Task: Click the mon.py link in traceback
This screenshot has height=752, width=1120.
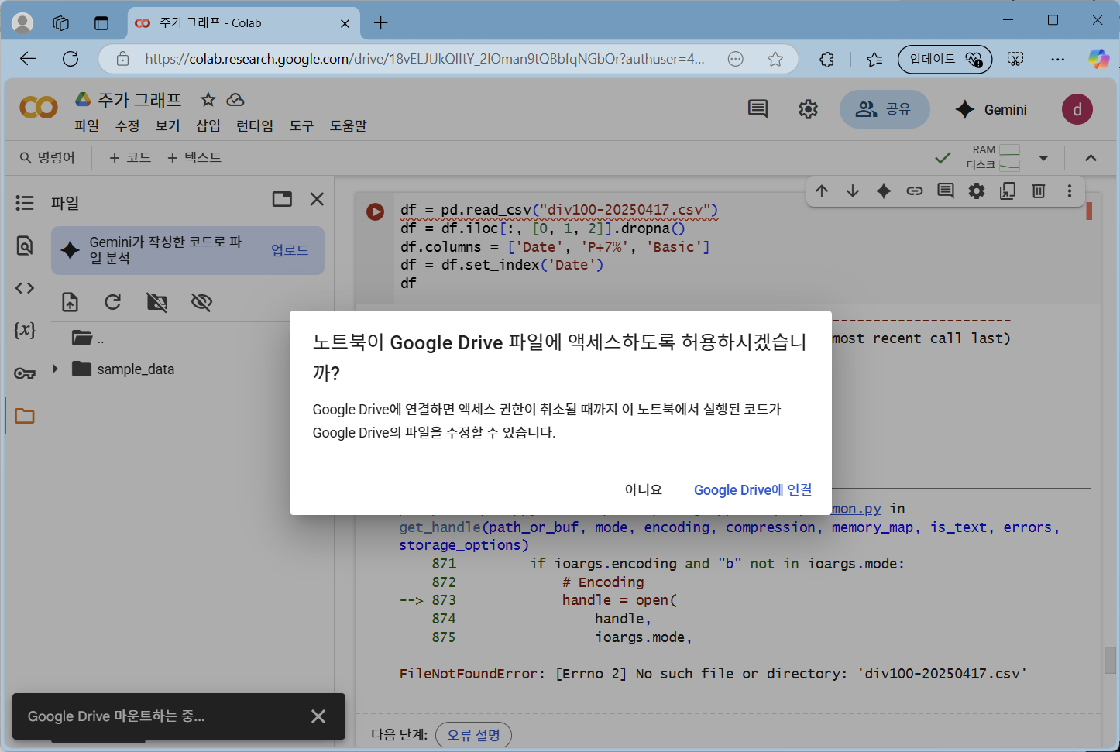Action: (x=856, y=509)
